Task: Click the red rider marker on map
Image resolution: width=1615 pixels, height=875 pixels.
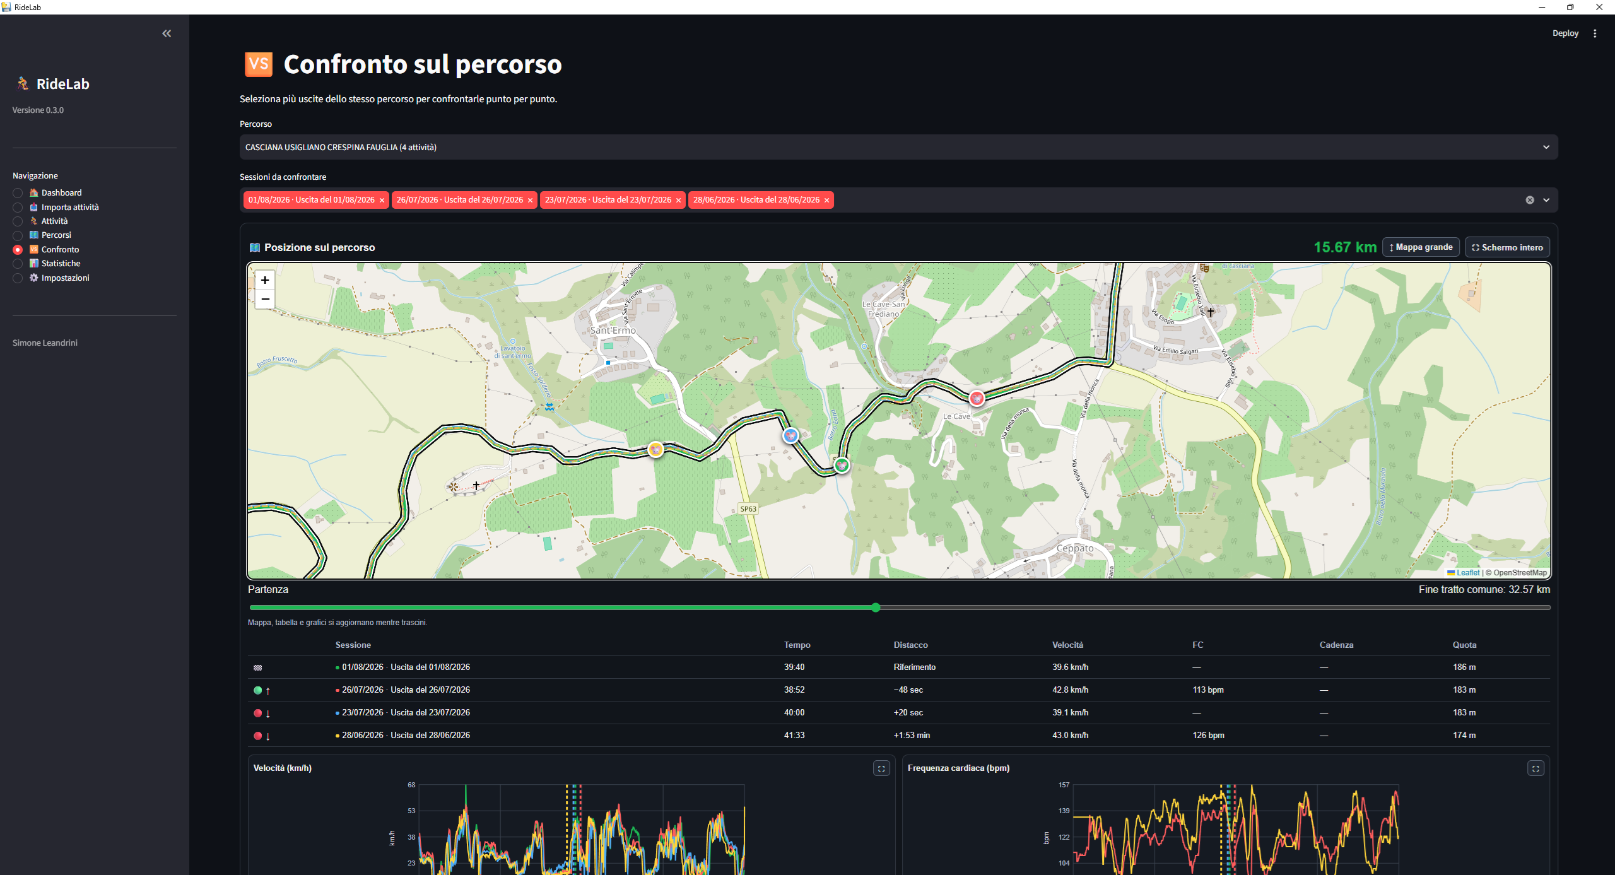Action: (x=977, y=398)
